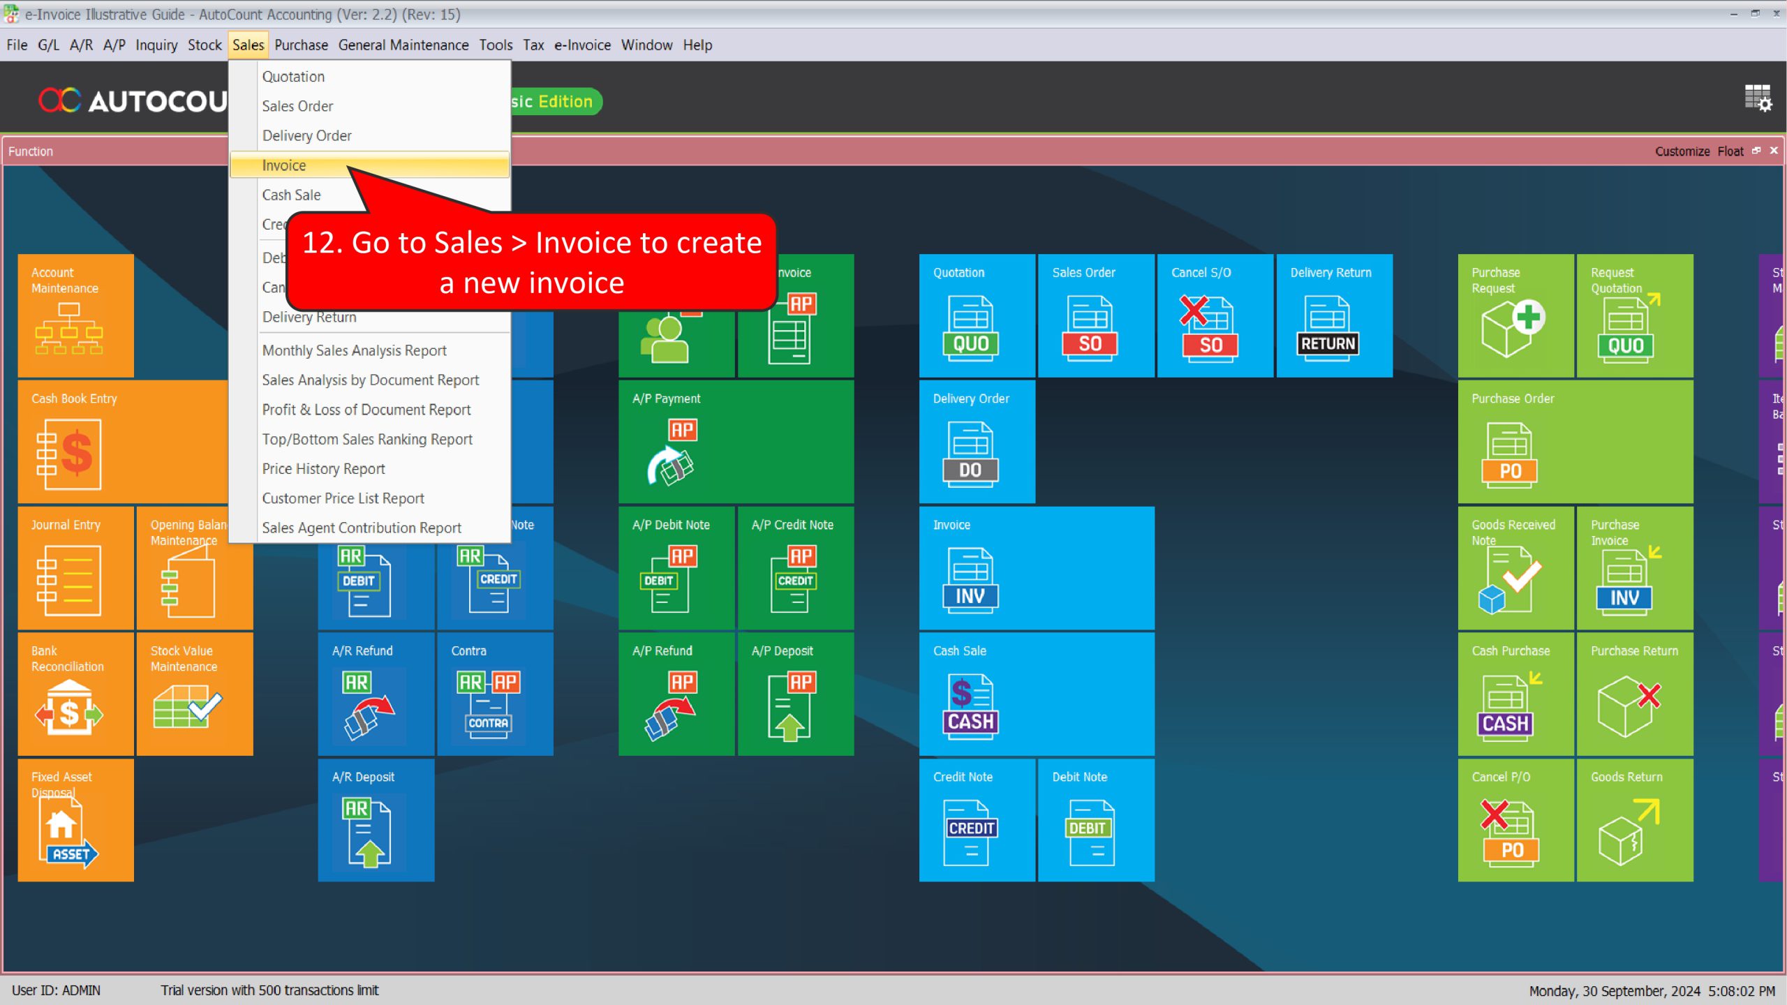Open the A/R Deposit tile
The image size is (1787, 1005).
click(376, 820)
